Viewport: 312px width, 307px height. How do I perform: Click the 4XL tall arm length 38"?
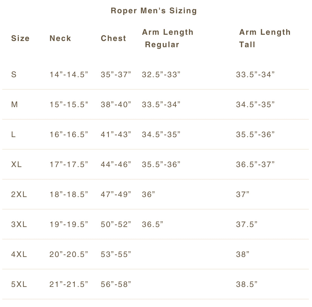coord(243,254)
